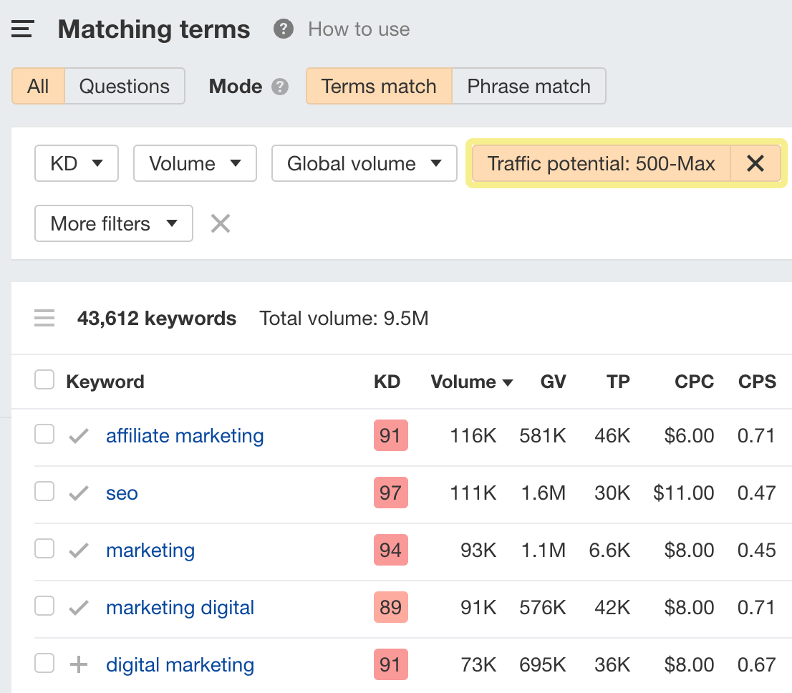Open the Global volume dropdown

[x=364, y=163]
